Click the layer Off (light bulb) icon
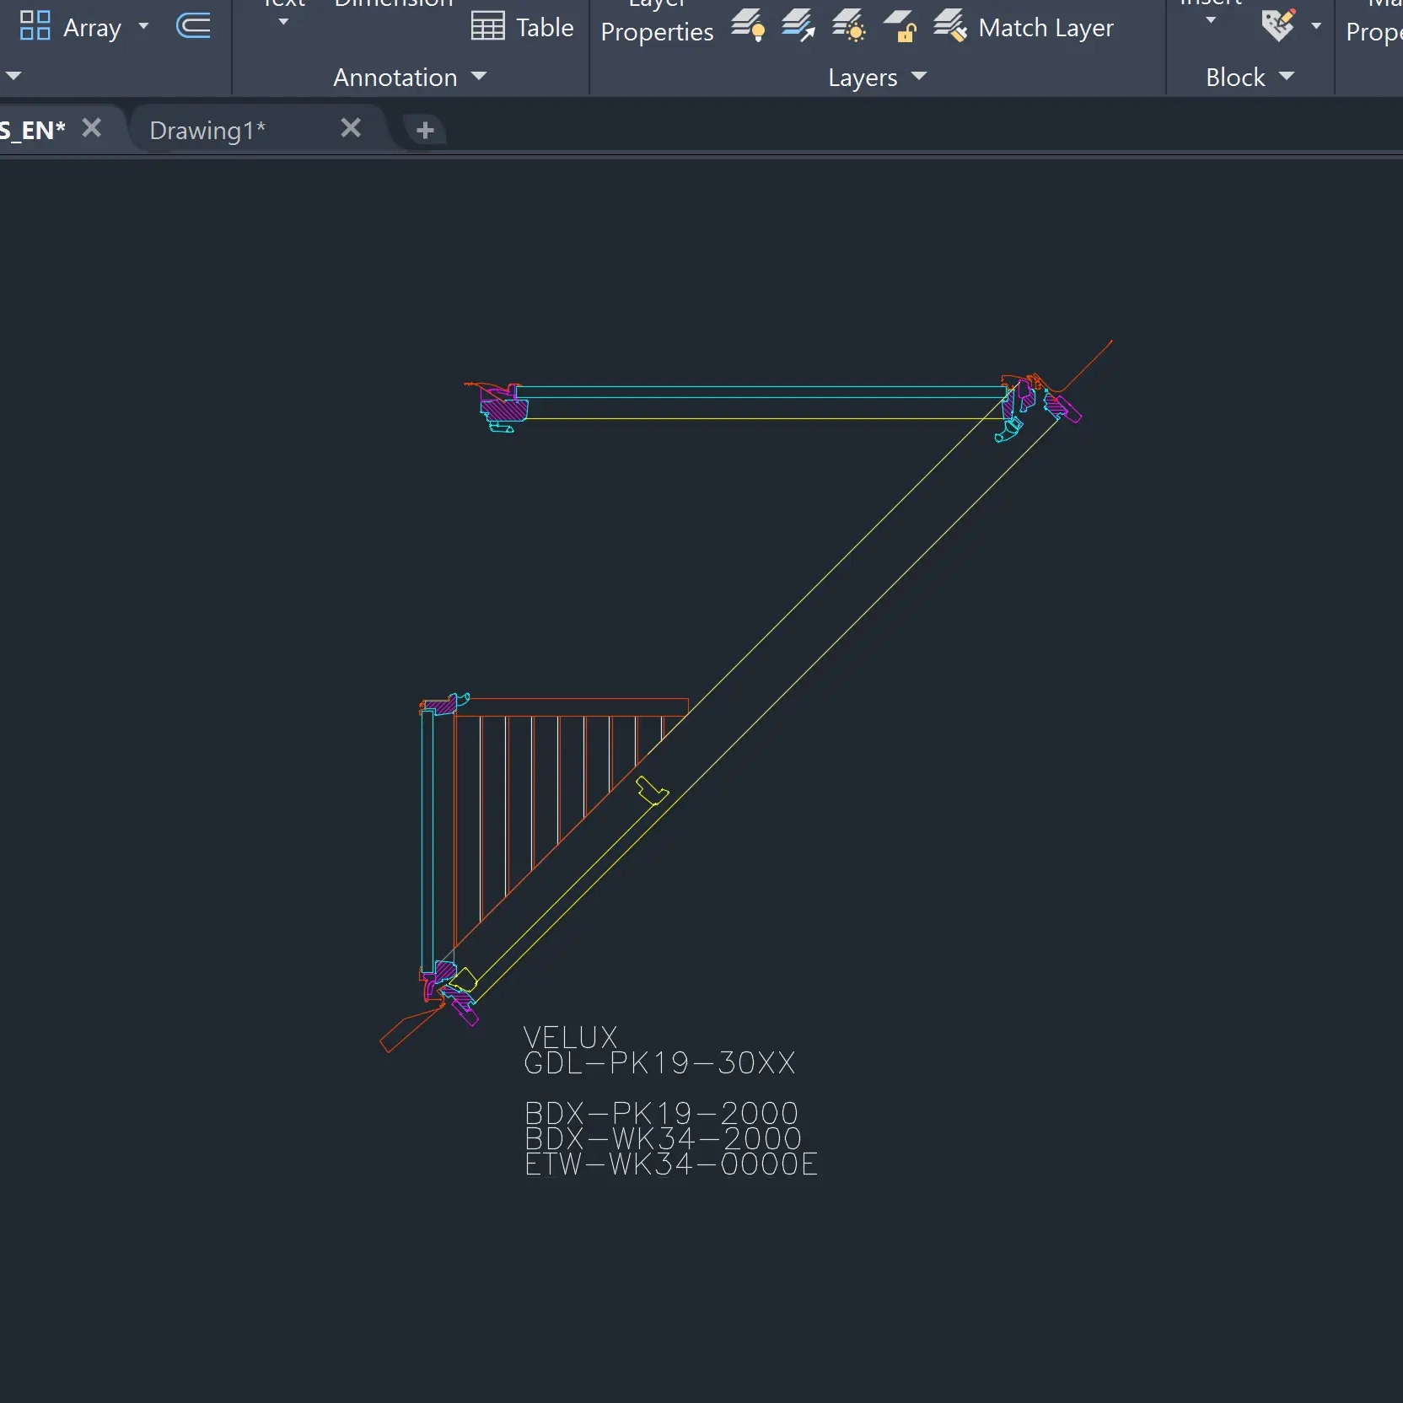The image size is (1403, 1403). point(748,26)
